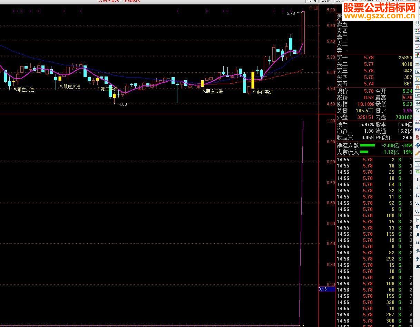Click the 买四 bid row at 5.75

point(374,77)
